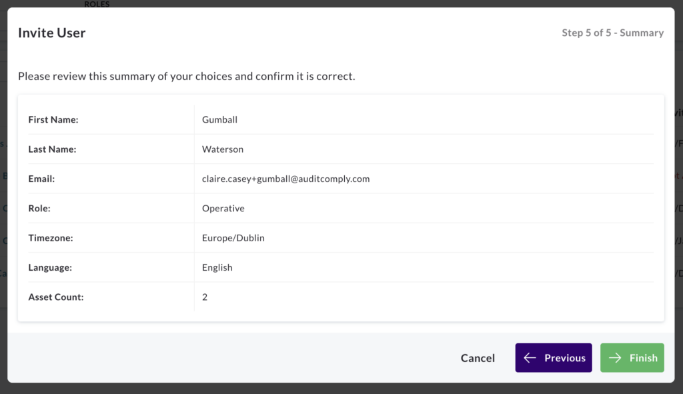The width and height of the screenshot is (683, 394).
Task: Click the Role: field label
Action: tap(39, 209)
